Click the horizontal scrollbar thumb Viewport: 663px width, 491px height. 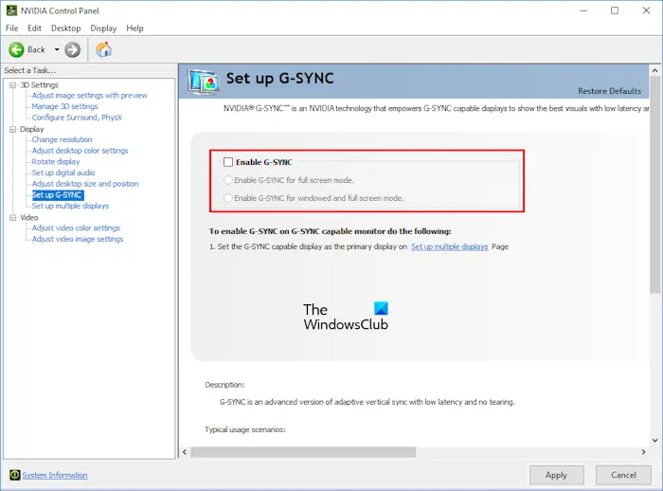pyautogui.click(x=303, y=452)
